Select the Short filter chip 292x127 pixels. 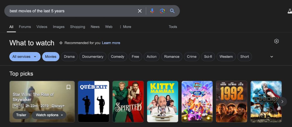244,57
